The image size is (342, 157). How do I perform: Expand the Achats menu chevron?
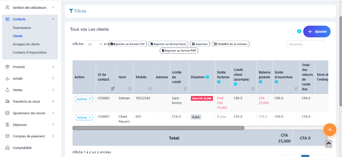(53, 78)
